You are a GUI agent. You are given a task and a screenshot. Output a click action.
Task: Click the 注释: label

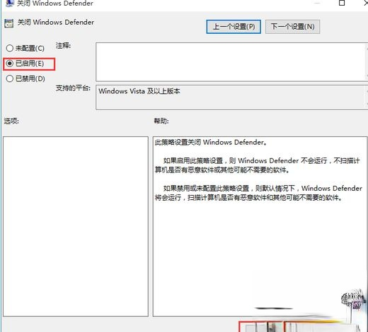[63, 46]
